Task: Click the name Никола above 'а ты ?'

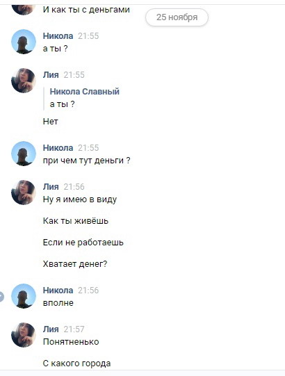Action: coord(58,35)
